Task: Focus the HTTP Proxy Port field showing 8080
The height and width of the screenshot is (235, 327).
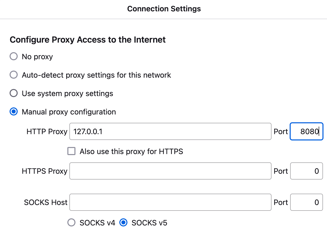Action: [x=306, y=131]
